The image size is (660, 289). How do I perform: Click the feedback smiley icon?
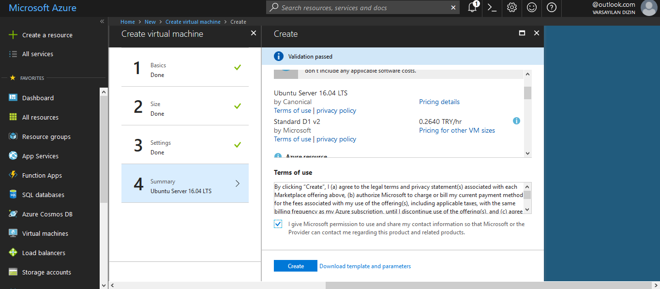click(x=532, y=8)
